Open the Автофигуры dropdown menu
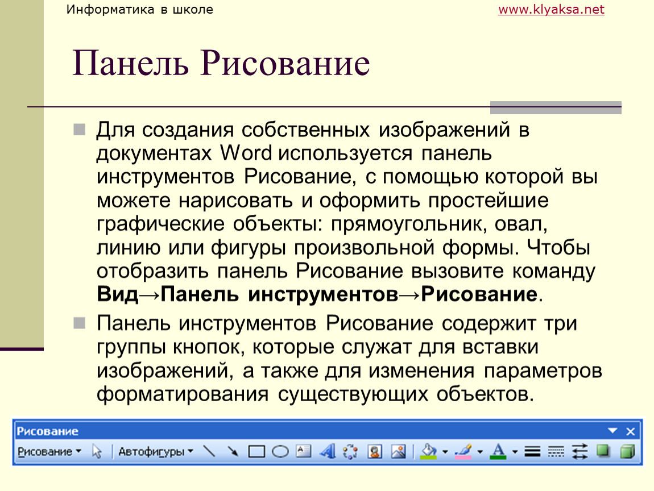Screen dimensions: 654x491 [x=156, y=451]
